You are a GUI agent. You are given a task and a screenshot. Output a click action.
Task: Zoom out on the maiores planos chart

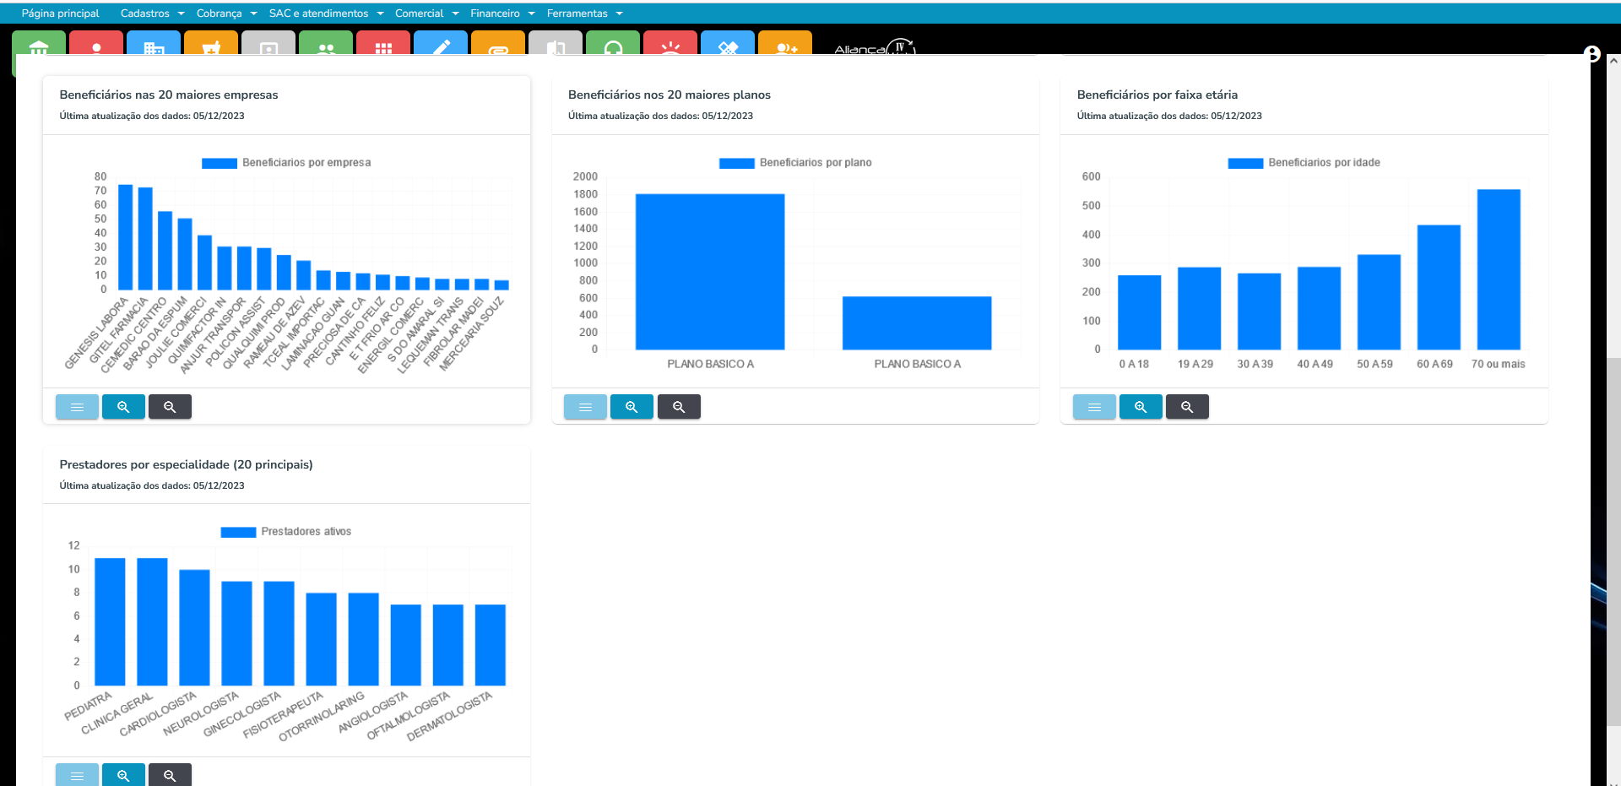(679, 407)
